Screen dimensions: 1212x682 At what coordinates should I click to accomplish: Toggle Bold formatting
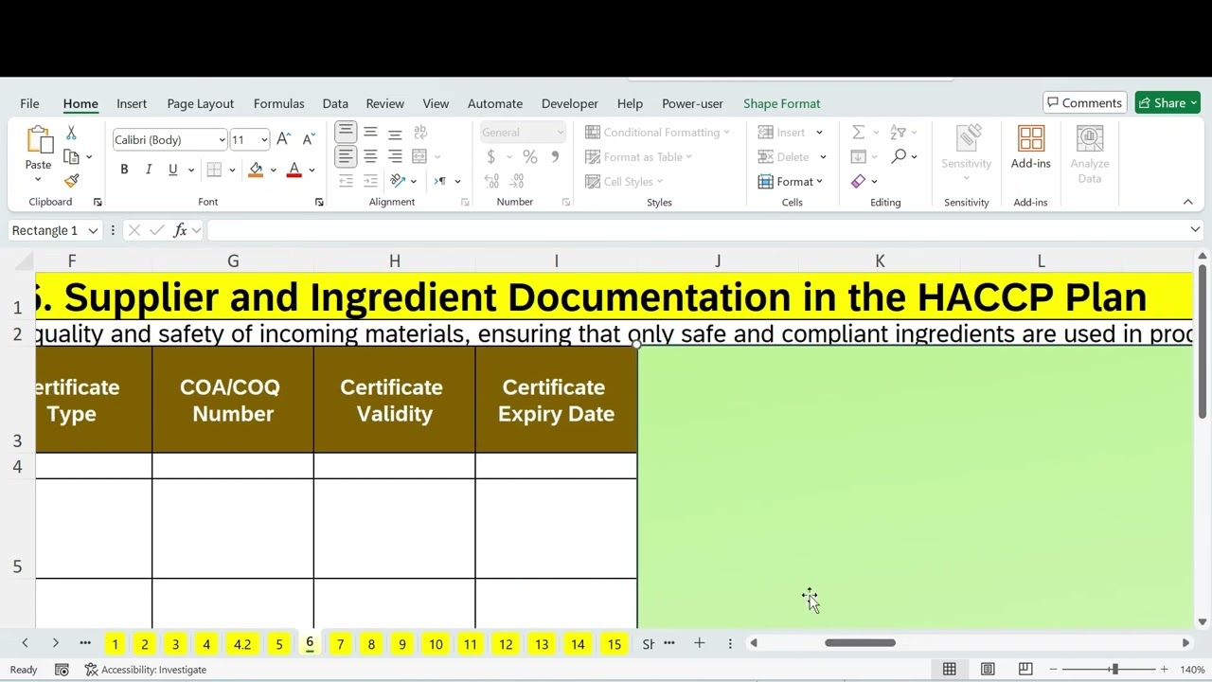click(124, 170)
